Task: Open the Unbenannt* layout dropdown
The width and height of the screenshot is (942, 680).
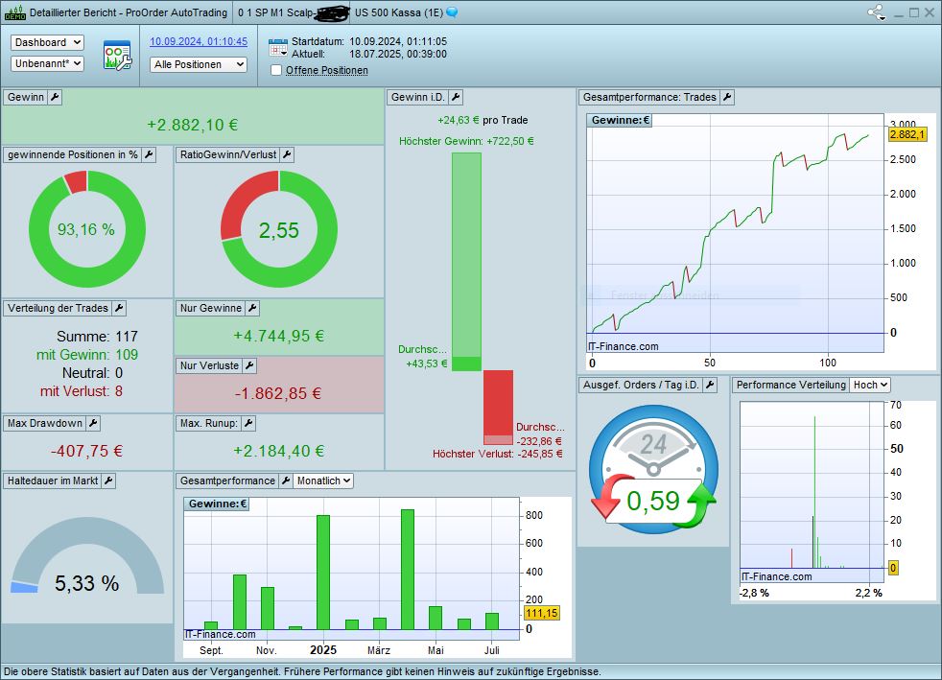Action: (x=47, y=63)
